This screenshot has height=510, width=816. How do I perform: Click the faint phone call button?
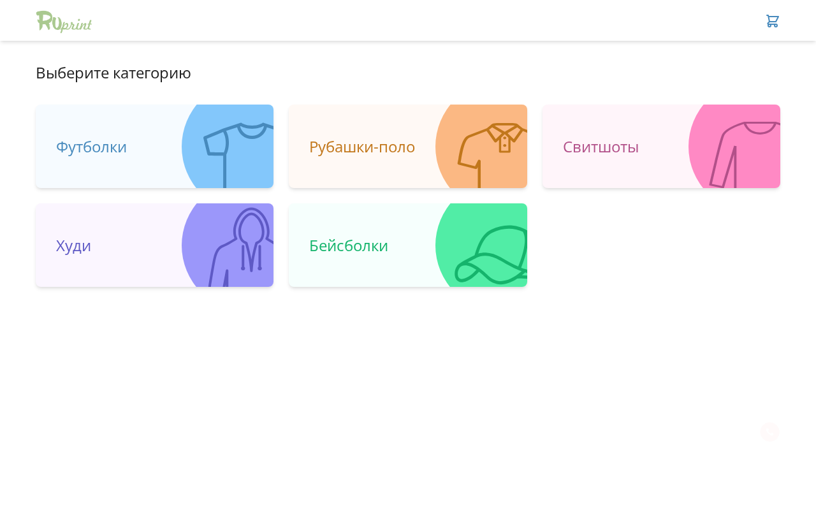coord(769,432)
